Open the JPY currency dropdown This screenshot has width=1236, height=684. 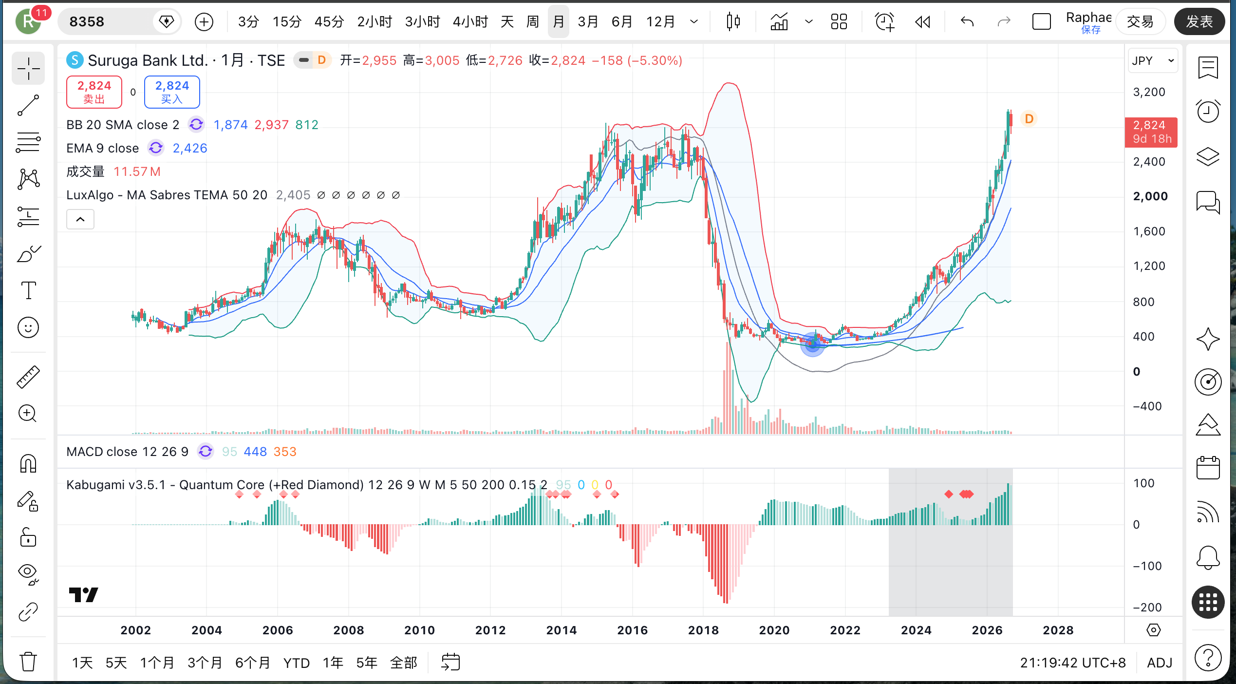tap(1153, 61)
